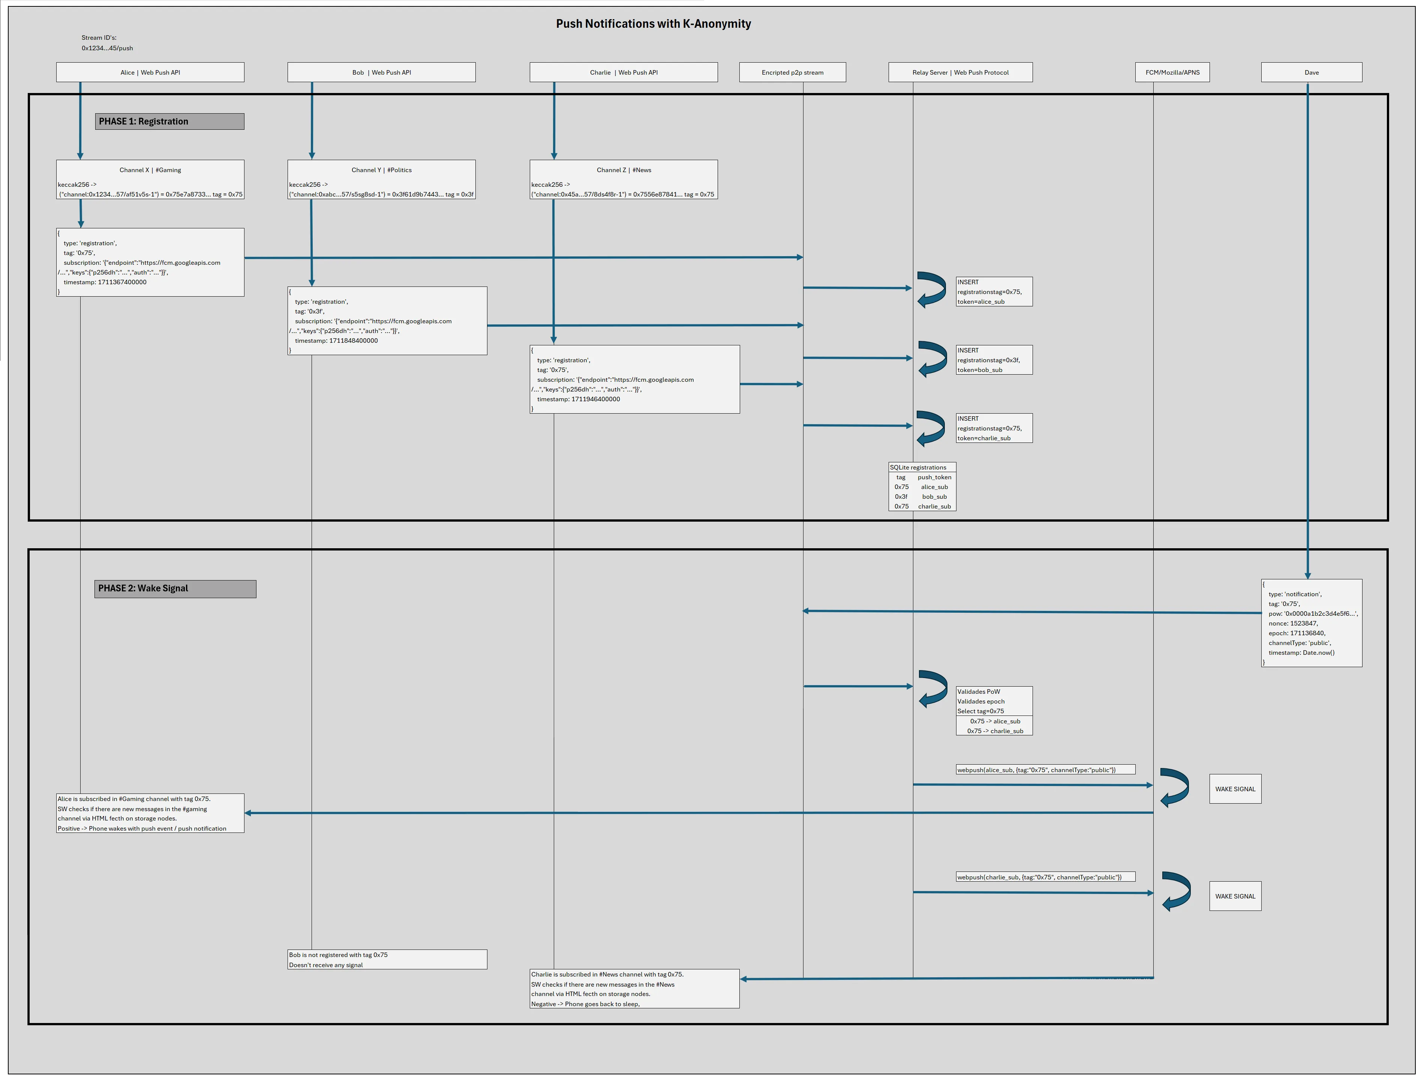Screen dimensions: 1427x1080
Task: Select the 'Charlie | Web Push API' header box
Action: pos(624,72)
